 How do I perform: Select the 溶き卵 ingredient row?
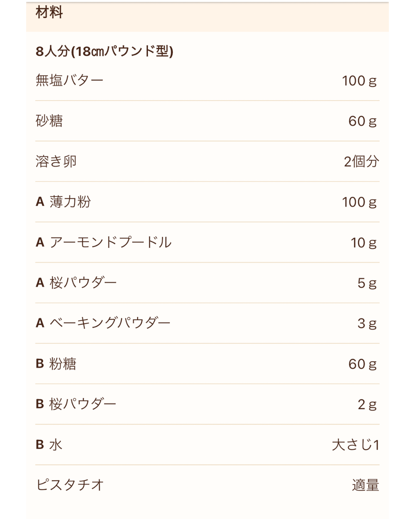[x=207, y=161]
